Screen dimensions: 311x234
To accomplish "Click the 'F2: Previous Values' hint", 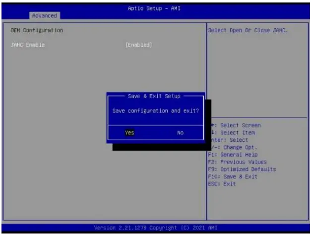I will [237, 162].
